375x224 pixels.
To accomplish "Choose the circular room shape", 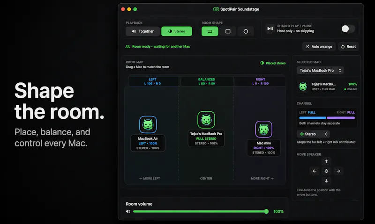I will coord(246,31).
